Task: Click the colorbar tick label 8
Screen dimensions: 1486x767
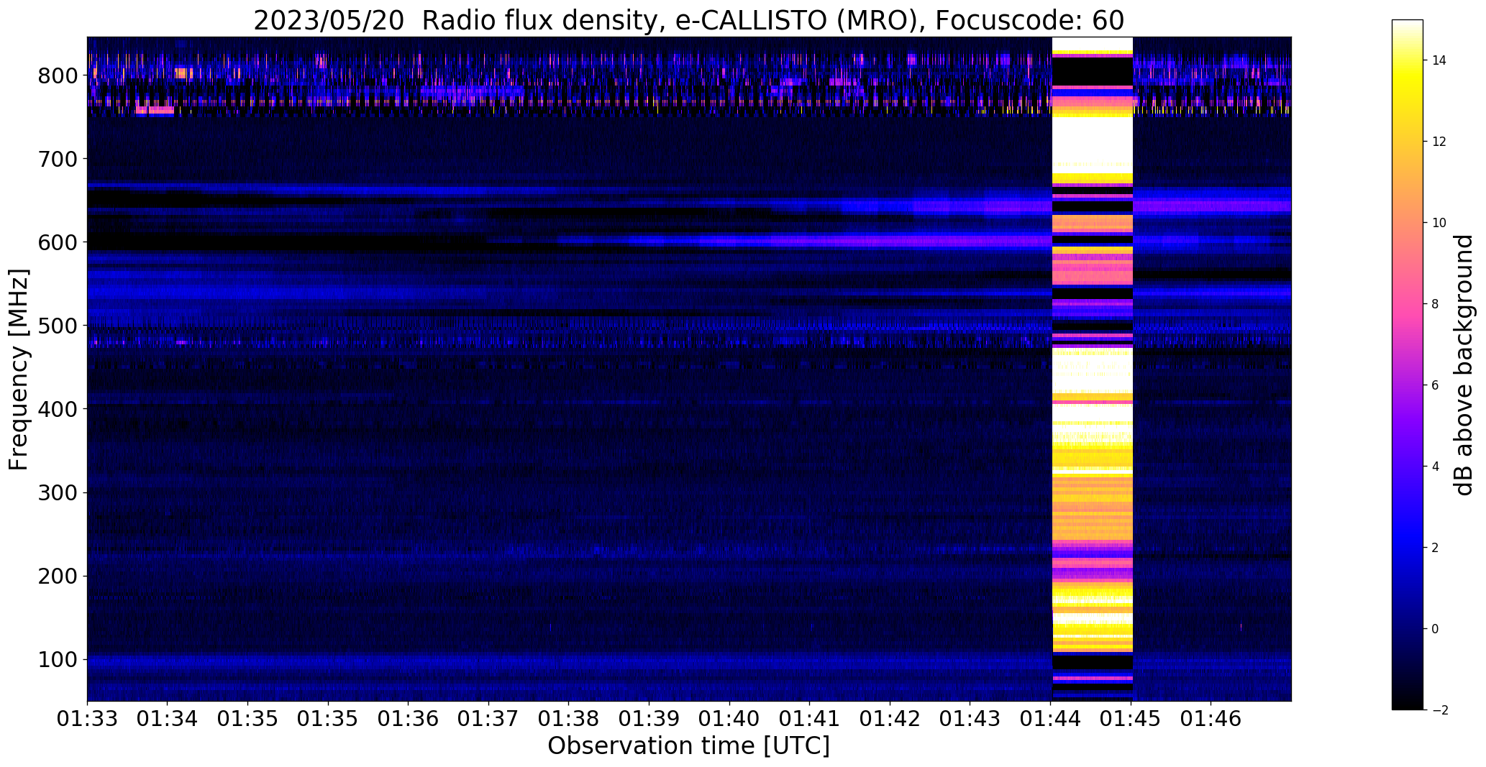Action: click(1436, 304)
